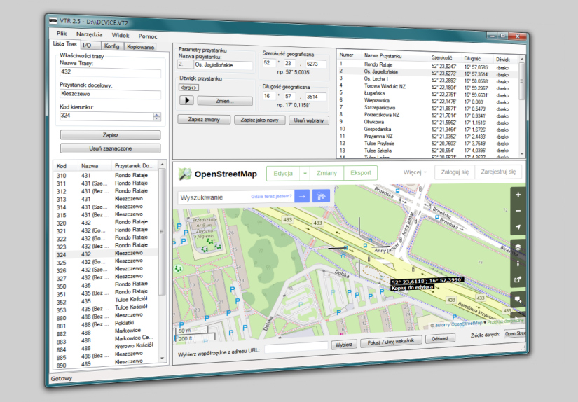578x402 pixels.
Task: Click the share map icon
Action: (x=518, y=280)
